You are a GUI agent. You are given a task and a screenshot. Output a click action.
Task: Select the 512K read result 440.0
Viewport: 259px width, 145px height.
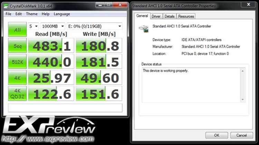tap(51, 61)
